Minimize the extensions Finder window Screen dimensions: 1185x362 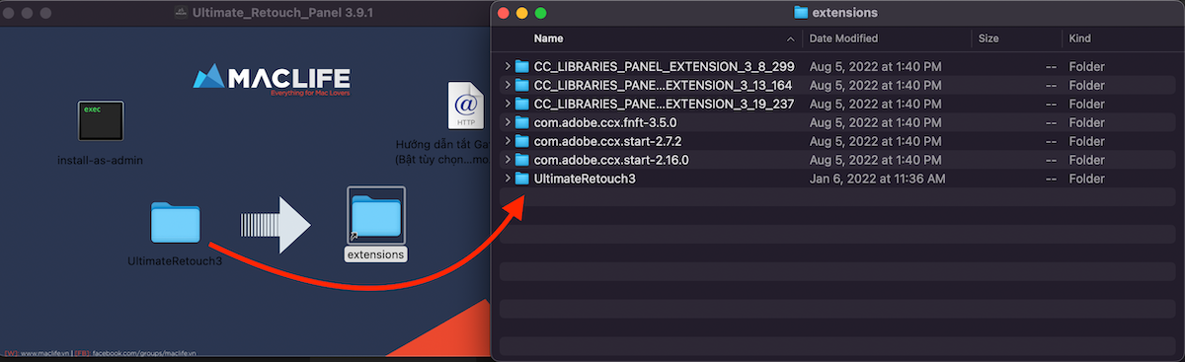(522, 13)
